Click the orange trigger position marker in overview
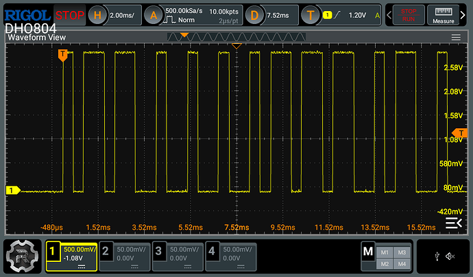473x277 pixels. (x=184, y=35)
